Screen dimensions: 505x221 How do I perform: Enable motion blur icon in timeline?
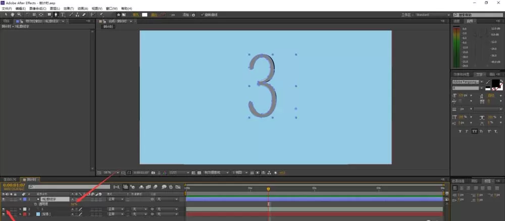click(155, 187)
